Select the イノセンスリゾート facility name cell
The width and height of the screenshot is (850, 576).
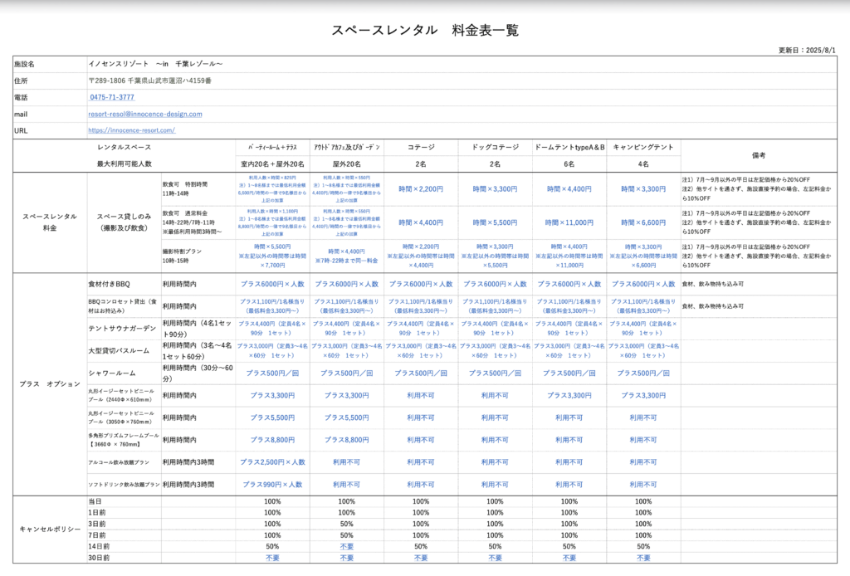pyautogui.click(x=156, y=64)
